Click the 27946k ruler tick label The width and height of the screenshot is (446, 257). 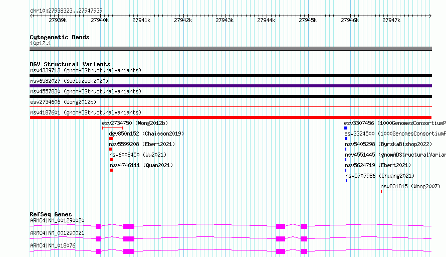point(350,20)
